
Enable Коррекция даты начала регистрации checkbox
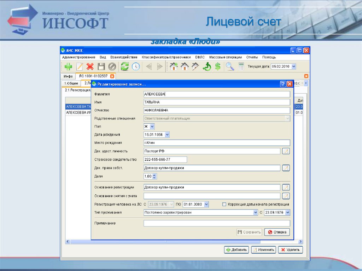(x=224, y=204)
